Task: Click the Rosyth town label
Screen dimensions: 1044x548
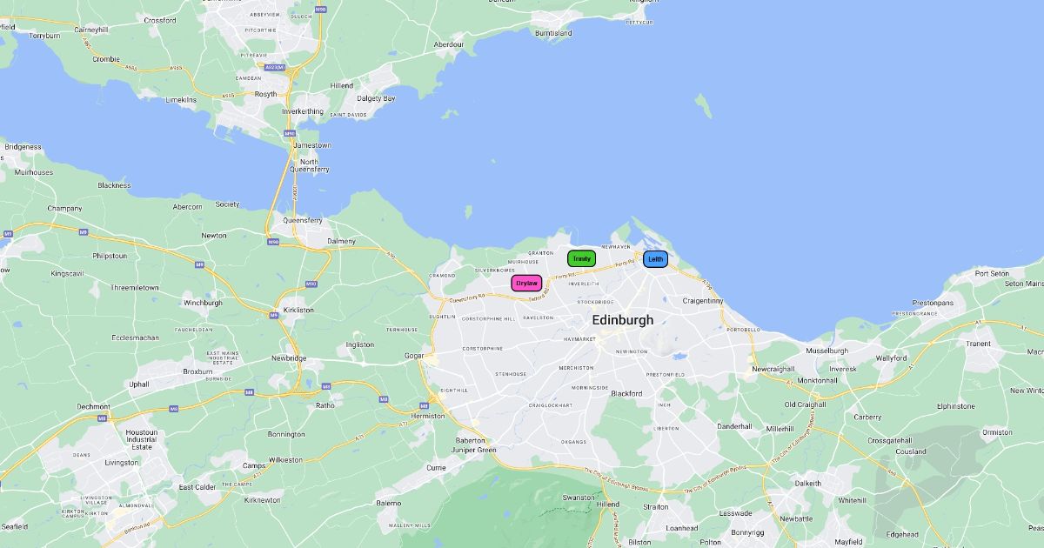Action: (265, 94)
